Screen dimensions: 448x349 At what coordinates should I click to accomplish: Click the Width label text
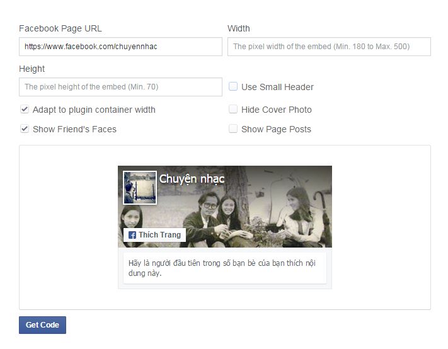click(239, 28)
